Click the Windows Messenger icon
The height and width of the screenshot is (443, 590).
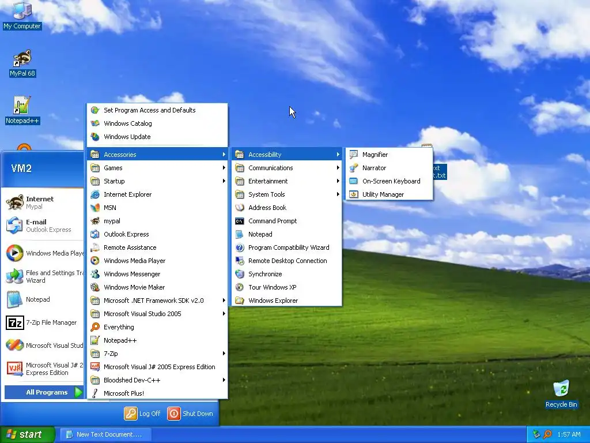[95, 274]
